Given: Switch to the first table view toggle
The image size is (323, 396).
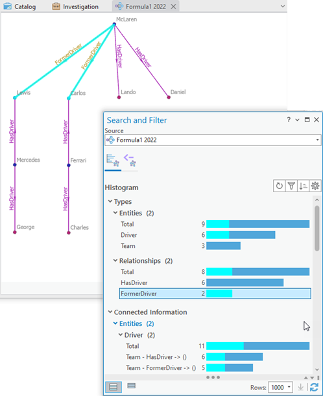Looking at the screenshot, I should 114,387.
